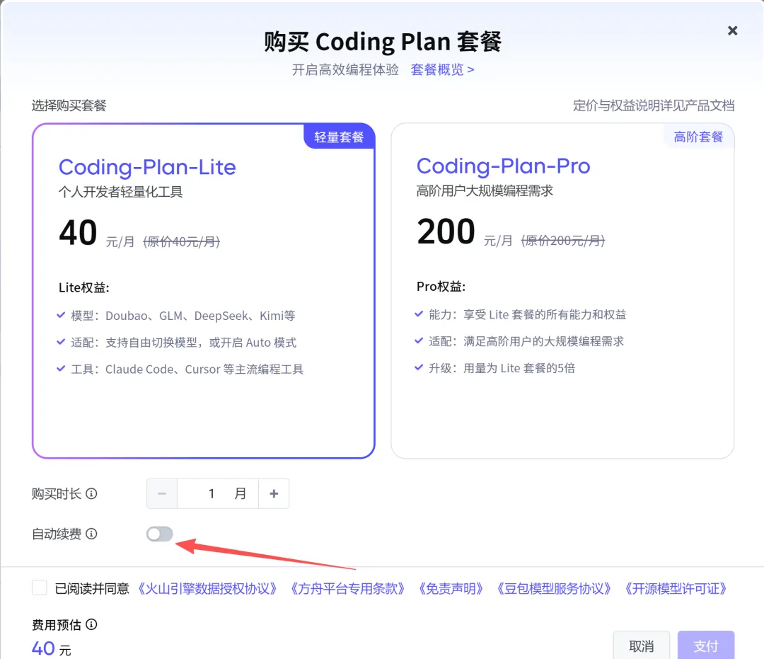The width and height of the screenshot is (764, 659).
Task: Open 《豆包模型服务协议》 link
Action: tap(553, 588)
